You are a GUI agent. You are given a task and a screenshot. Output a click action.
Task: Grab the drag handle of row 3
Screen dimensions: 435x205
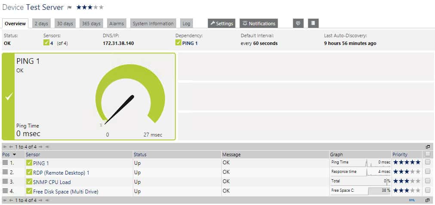click(x=5, y=181)
